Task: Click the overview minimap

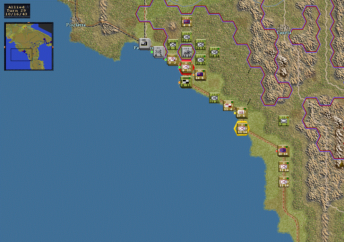Action: click(29, 46)
